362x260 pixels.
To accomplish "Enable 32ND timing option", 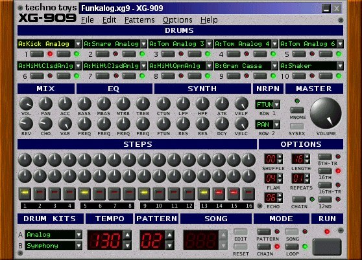I will pos(325,199).
